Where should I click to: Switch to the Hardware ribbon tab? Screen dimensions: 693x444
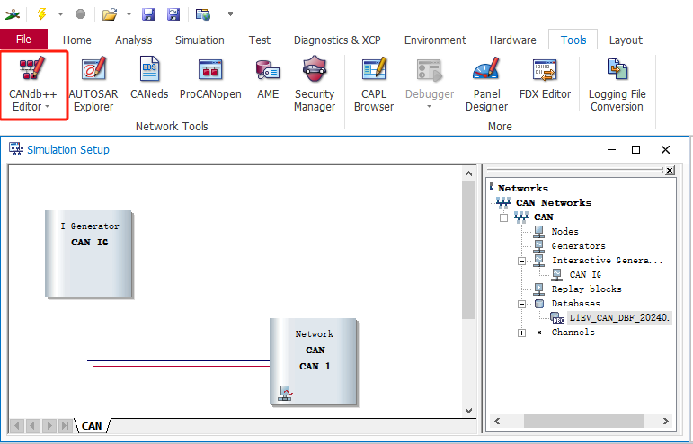[x=512, y=40]
